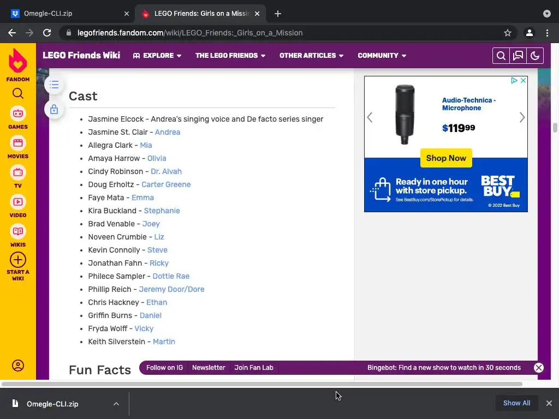Open the discussions icon in header

coord(518,56)
